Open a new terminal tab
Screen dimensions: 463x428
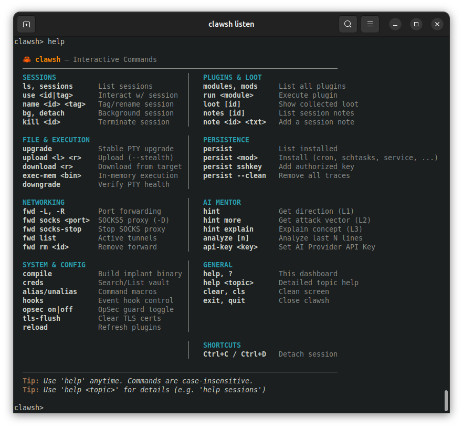point(26,24)
